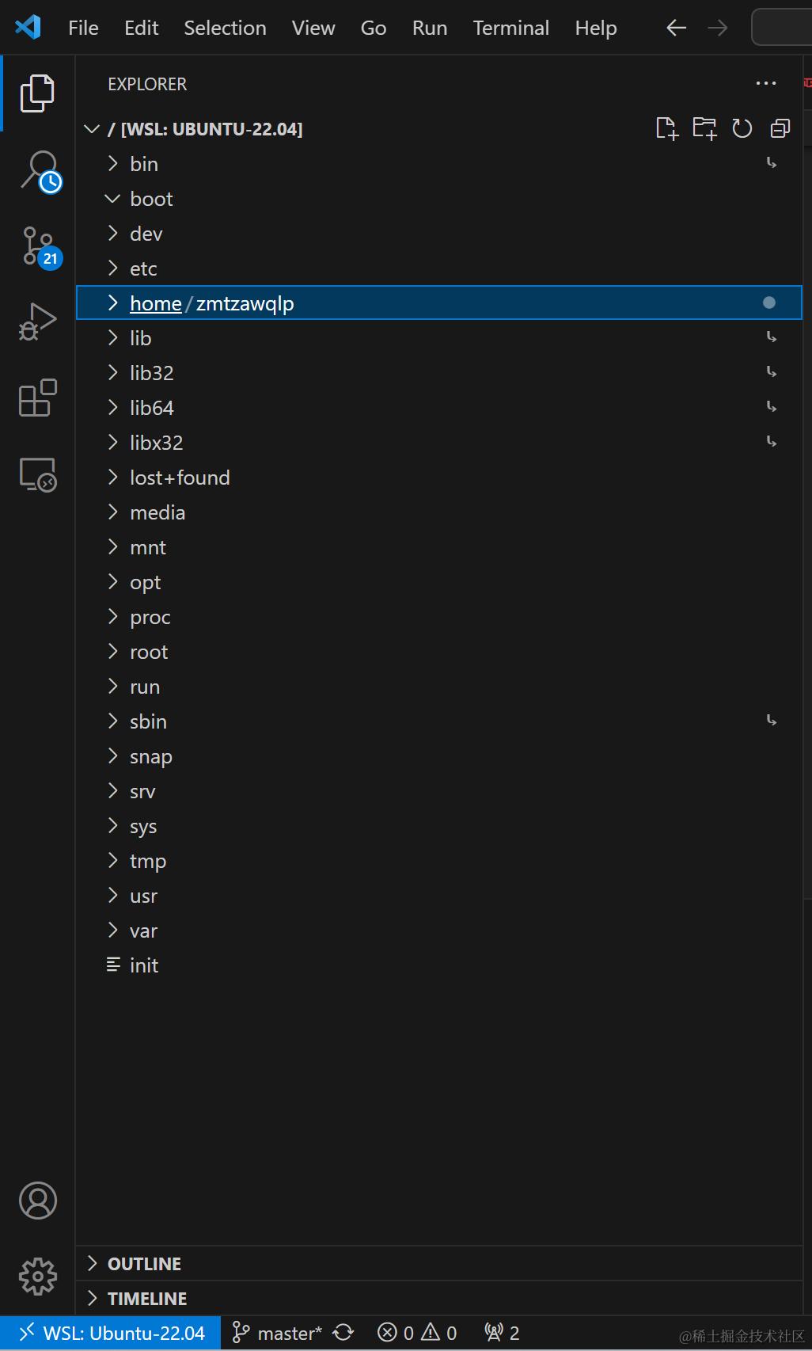Click the New Folder icon in Explorer
This screenshot has width=812, height=1351.
(704, 128)
